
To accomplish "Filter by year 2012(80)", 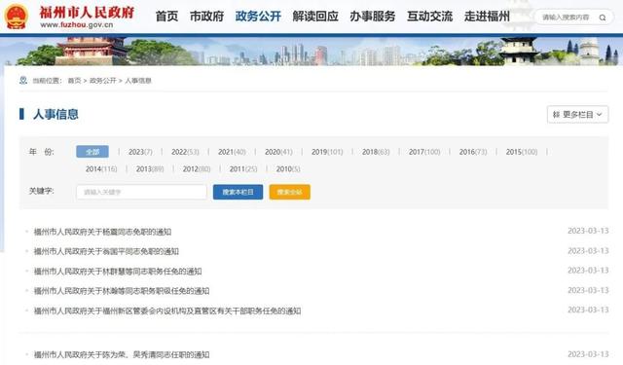I will [197, 169].
